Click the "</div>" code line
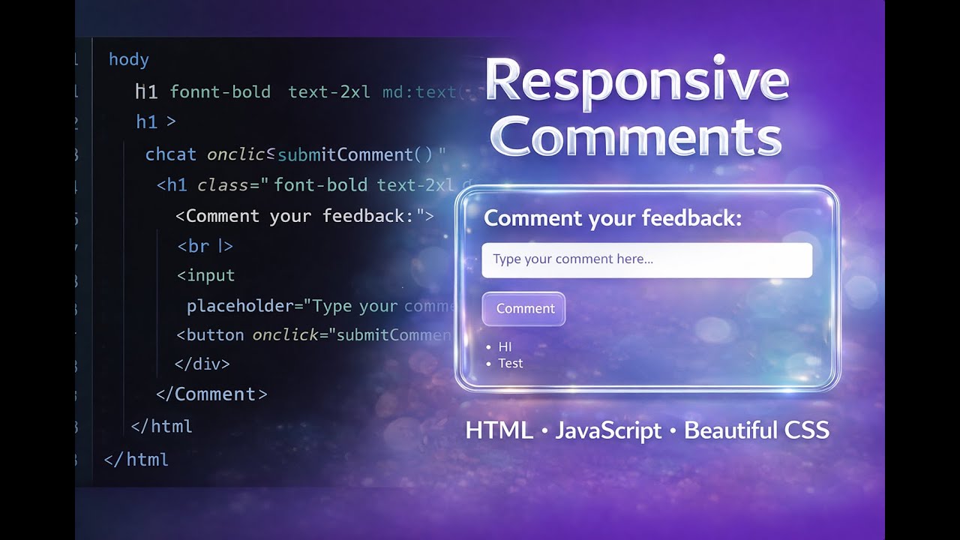This screenshot has height=540, width=960. pos(202,364)
